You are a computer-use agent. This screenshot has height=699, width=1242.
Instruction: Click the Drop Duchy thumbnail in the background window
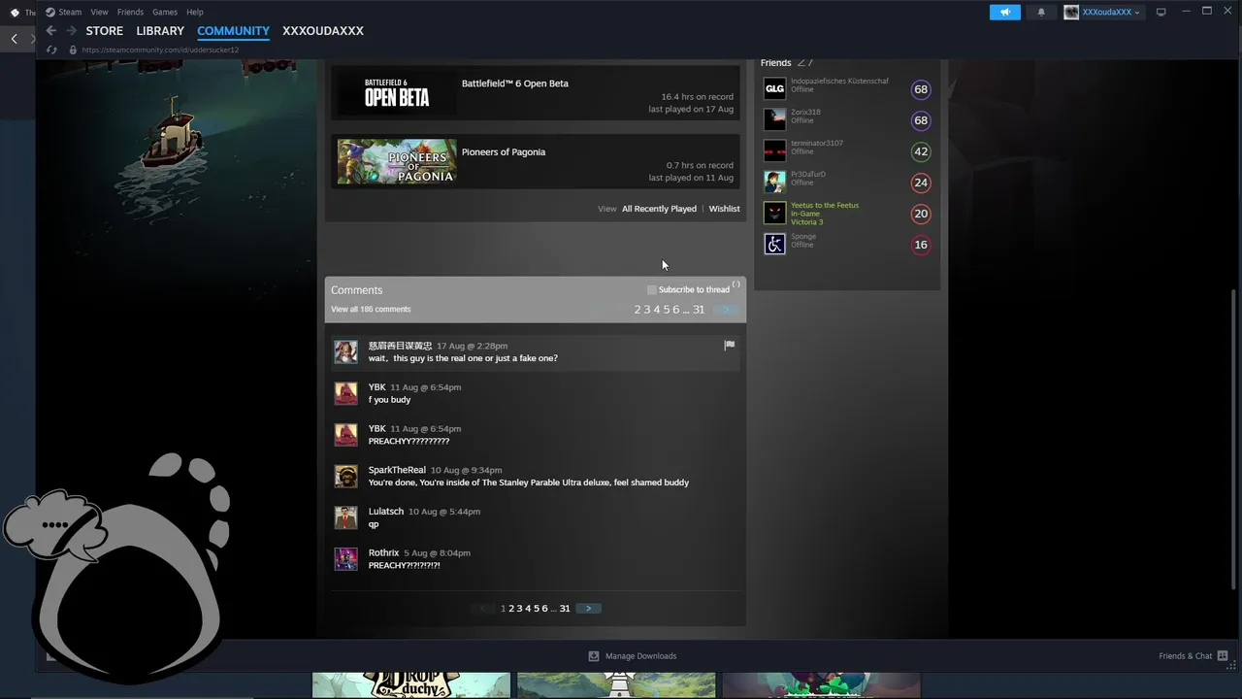coord(410,684)
